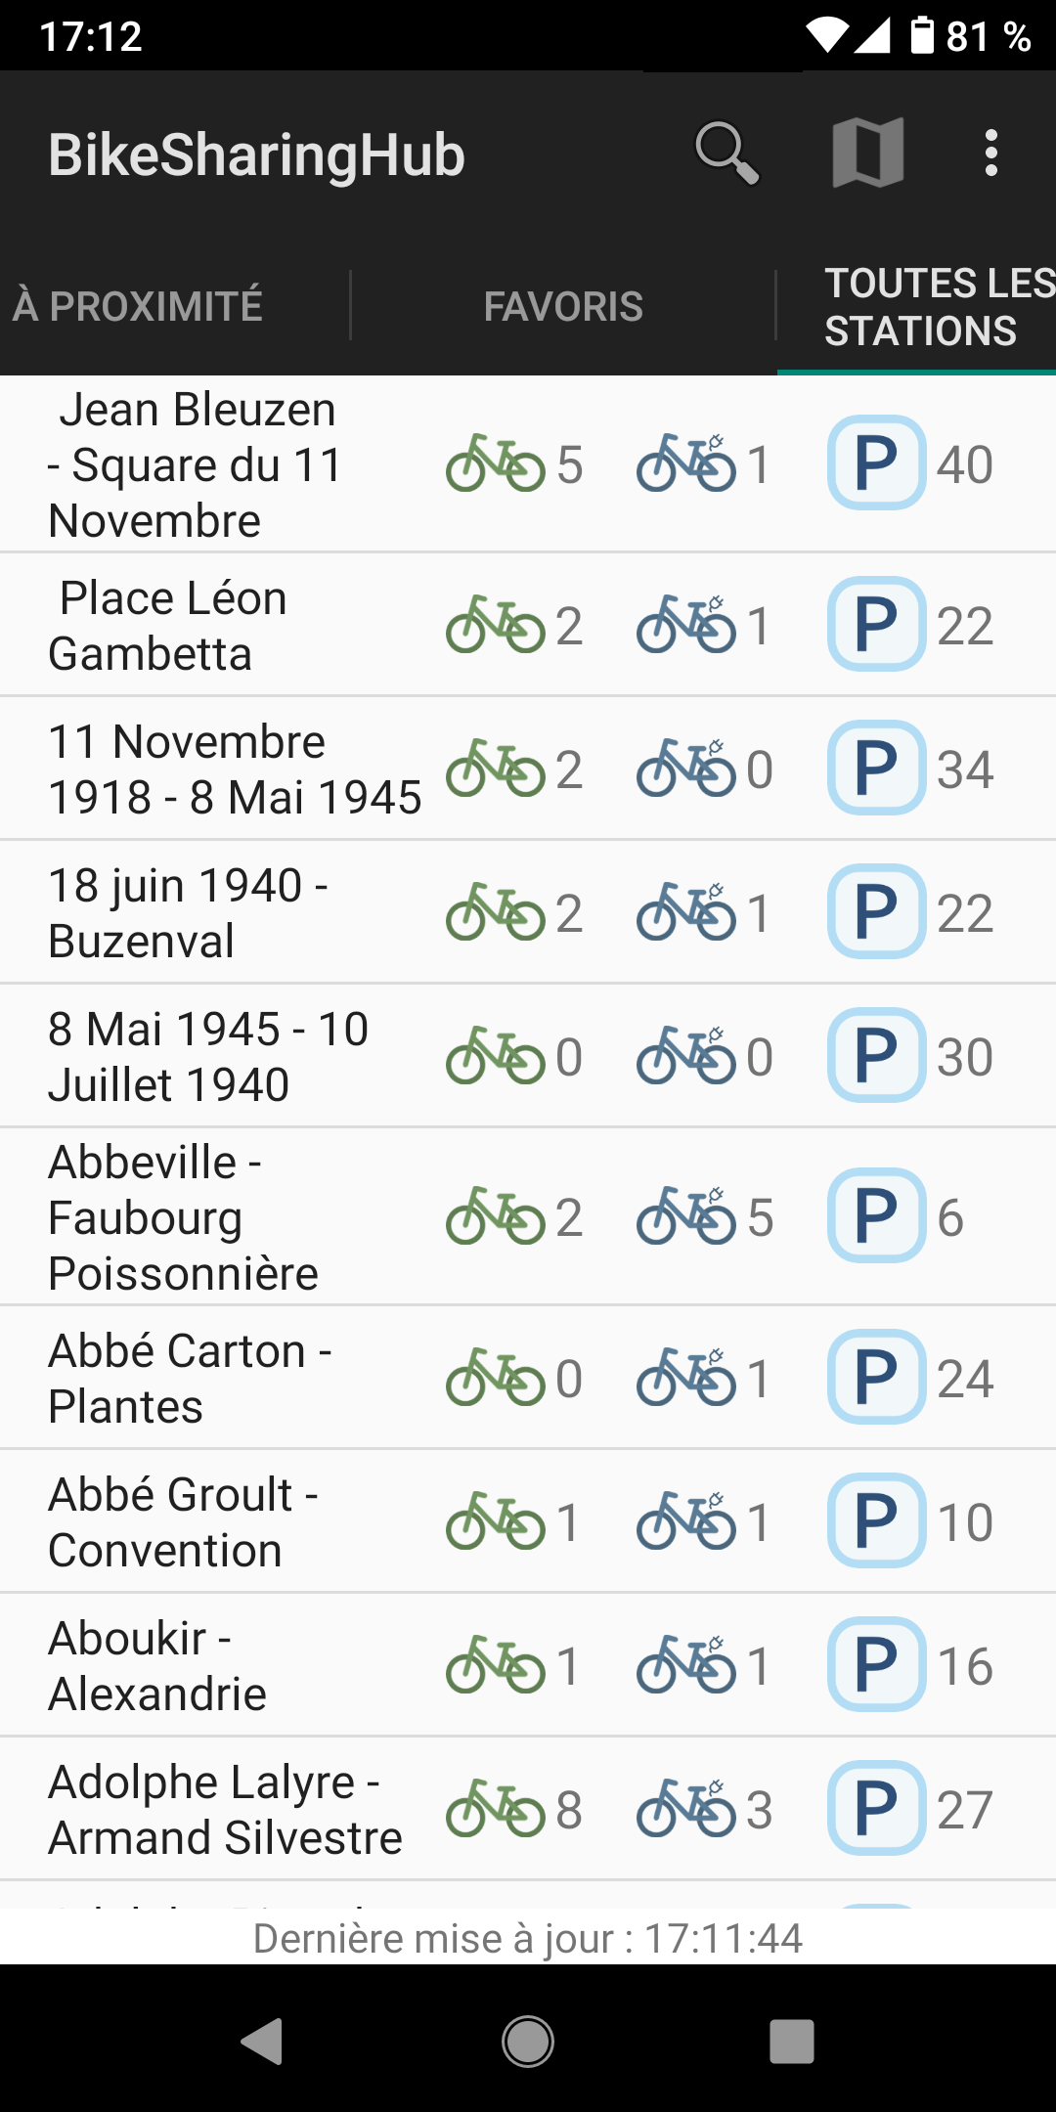This screenshot has width=1056, height=2112.
Task: Tap green bike icon for Place Léon Gambetta
Action: click(x=495, y=625)
